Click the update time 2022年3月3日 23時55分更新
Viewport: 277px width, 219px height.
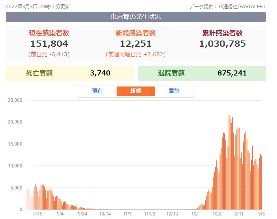point(38,7)
